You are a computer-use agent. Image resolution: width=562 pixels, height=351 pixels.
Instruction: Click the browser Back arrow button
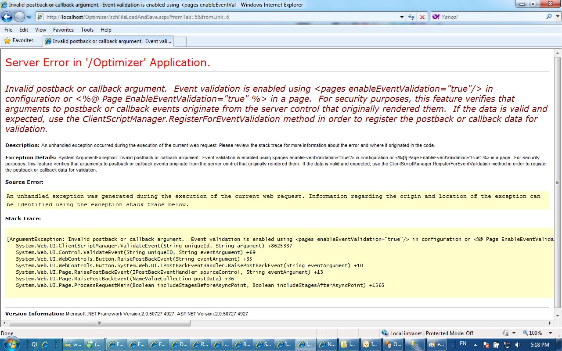click(x=7, y=17)
